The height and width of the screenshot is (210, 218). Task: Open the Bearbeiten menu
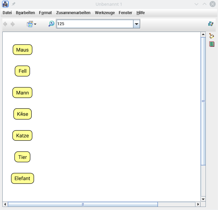[25, 13]
